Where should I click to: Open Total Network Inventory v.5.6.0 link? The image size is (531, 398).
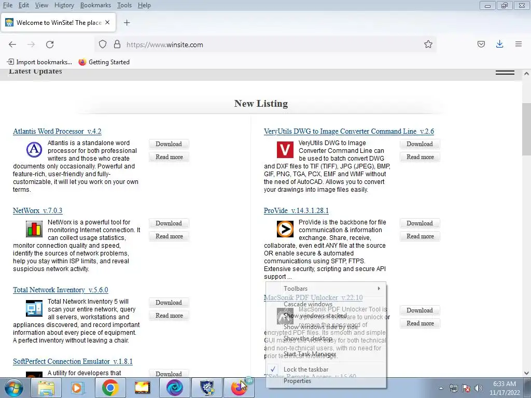click(x=61, y=290)
